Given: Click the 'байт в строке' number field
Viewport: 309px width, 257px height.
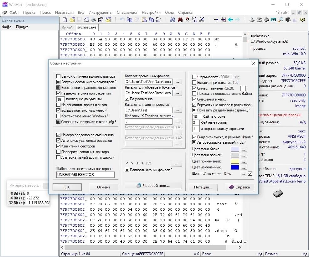Looking at the screenshot, I should tap(197, 117).
